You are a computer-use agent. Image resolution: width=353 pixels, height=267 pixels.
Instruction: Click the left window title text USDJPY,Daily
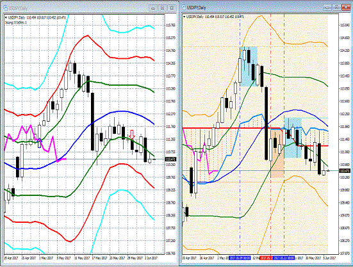[18, 8]
